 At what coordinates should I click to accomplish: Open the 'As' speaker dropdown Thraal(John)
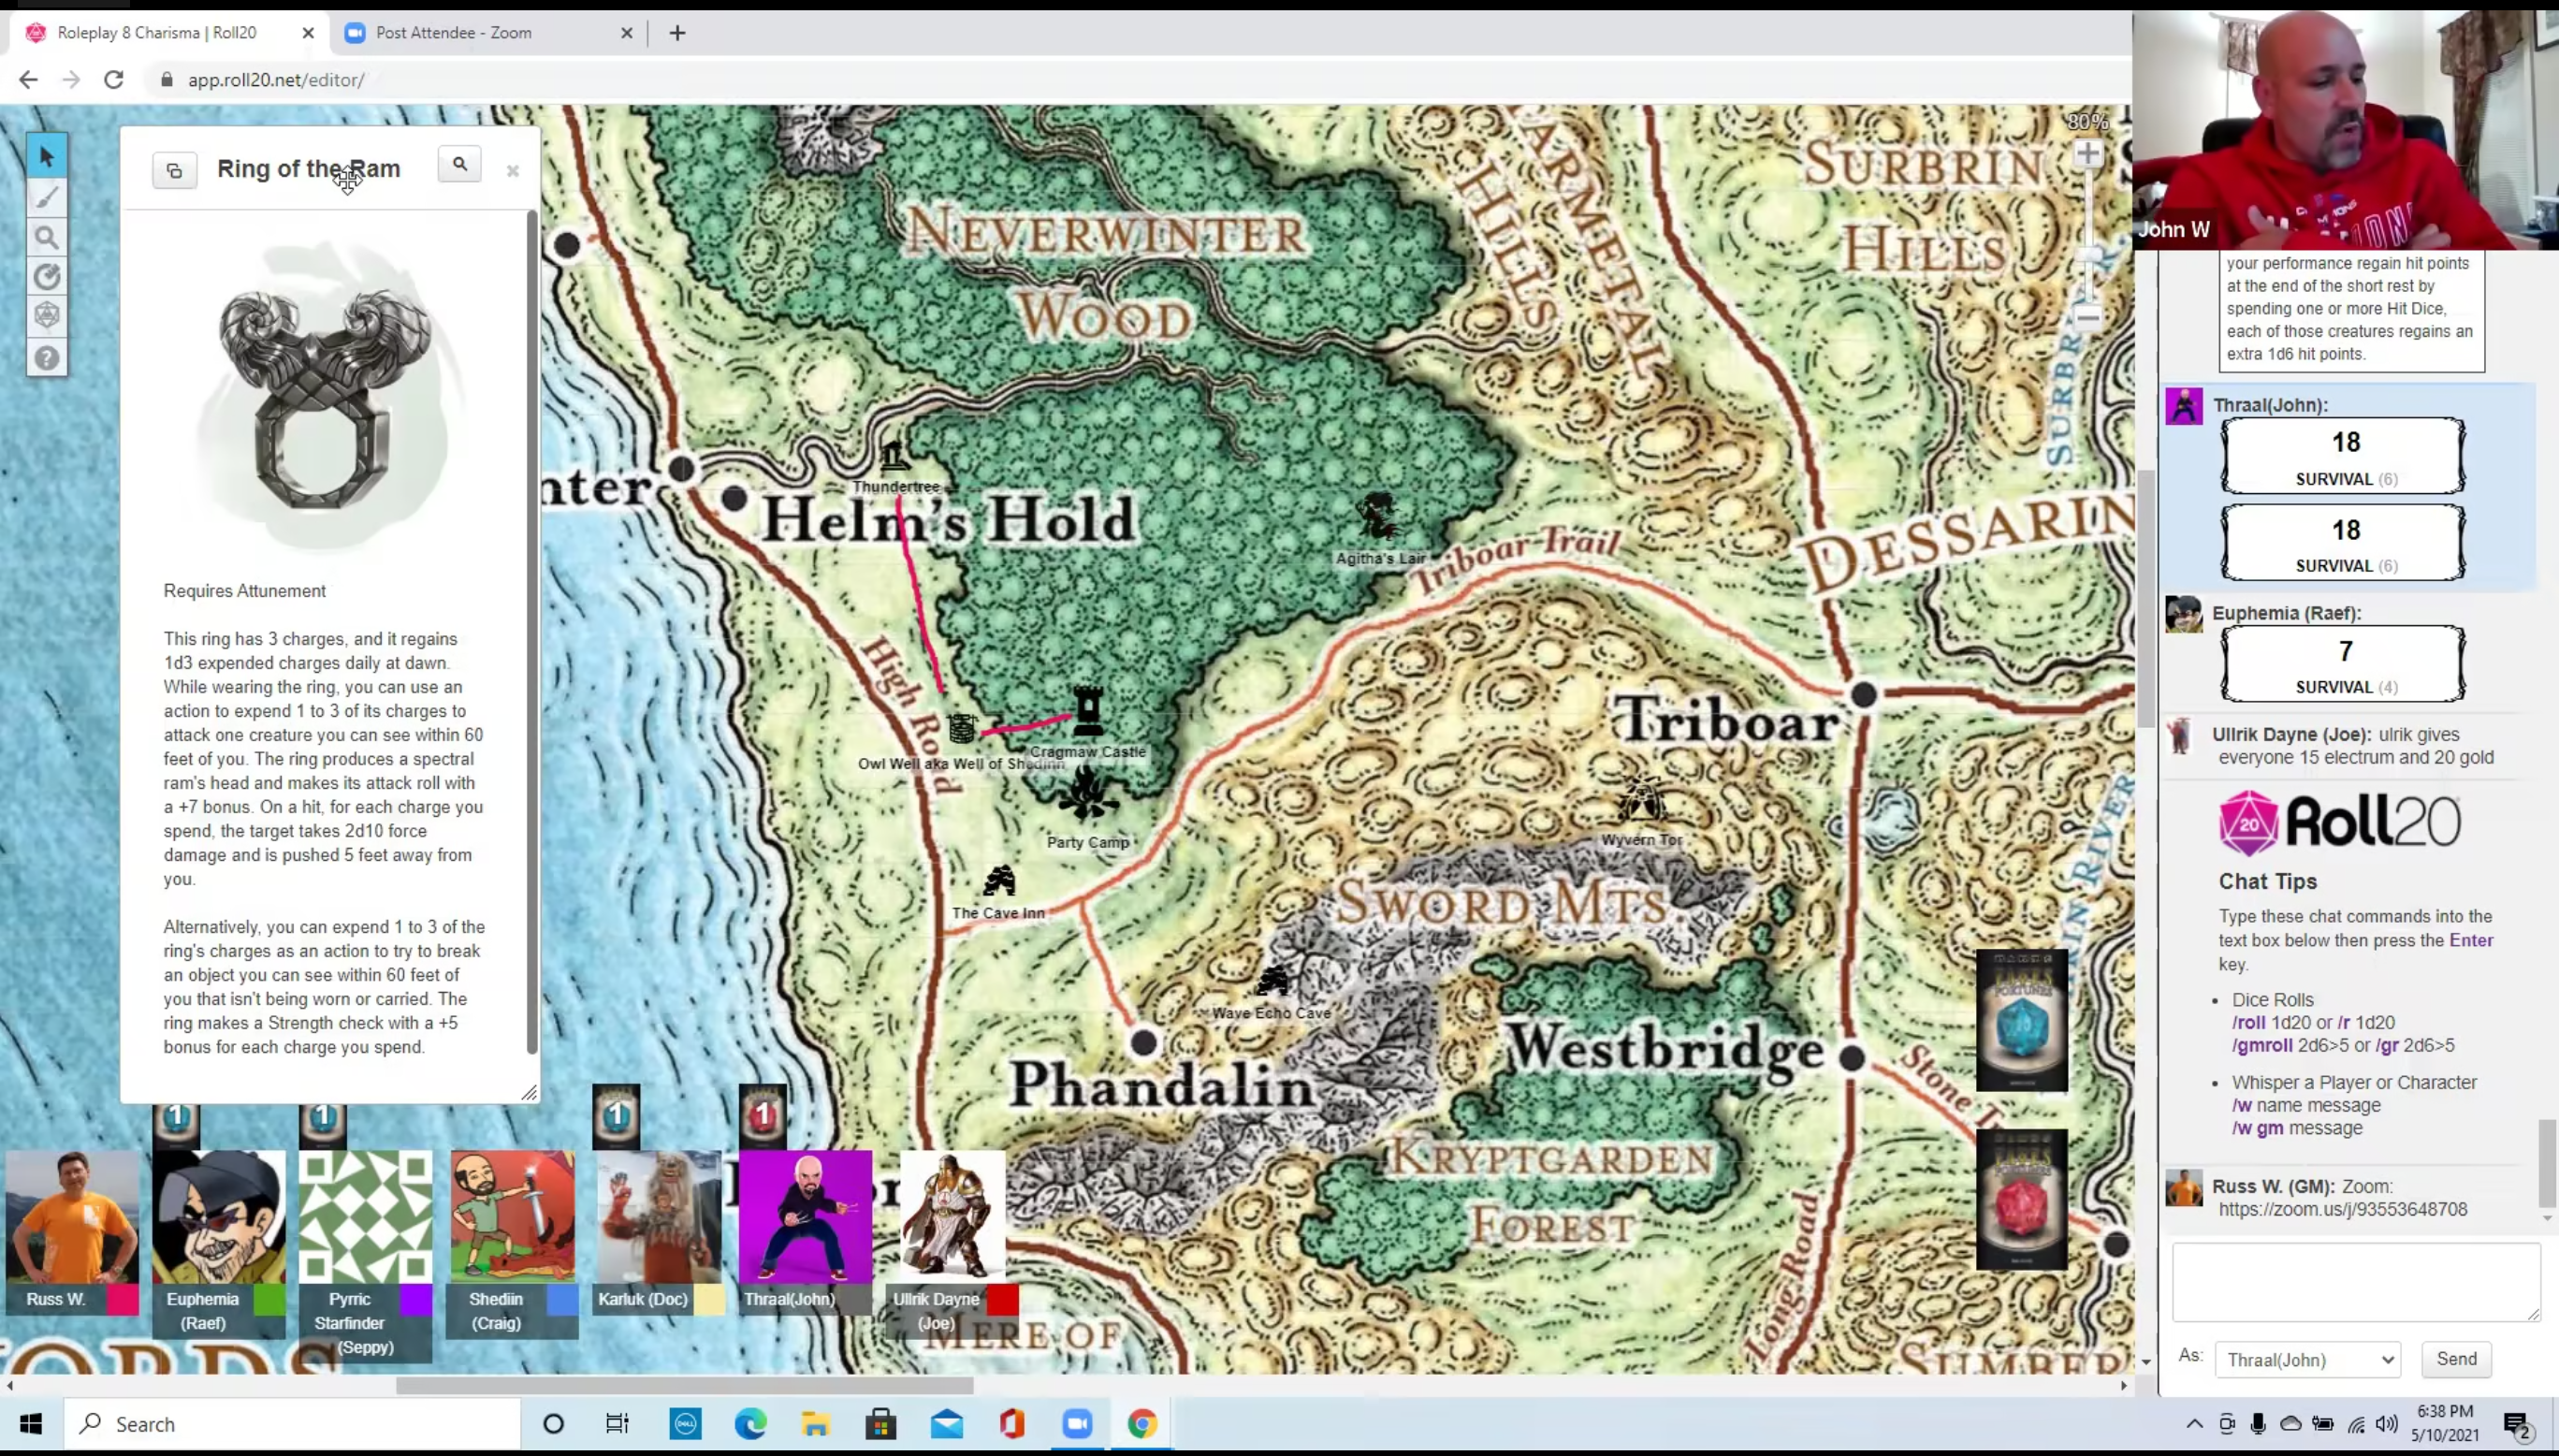(x=2307, y=1360)
